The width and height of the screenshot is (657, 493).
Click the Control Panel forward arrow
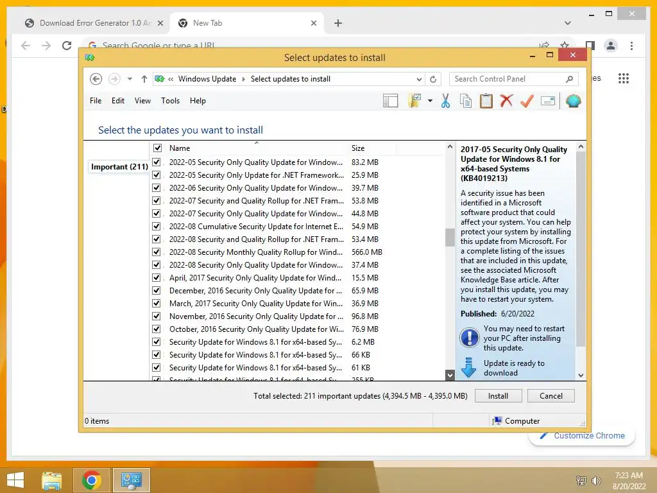coord(114,79)
